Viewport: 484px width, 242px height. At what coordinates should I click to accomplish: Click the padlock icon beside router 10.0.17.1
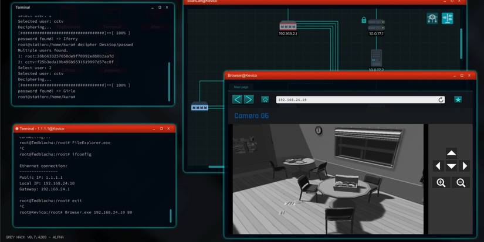pyautogui.click(x=364, y=21)
